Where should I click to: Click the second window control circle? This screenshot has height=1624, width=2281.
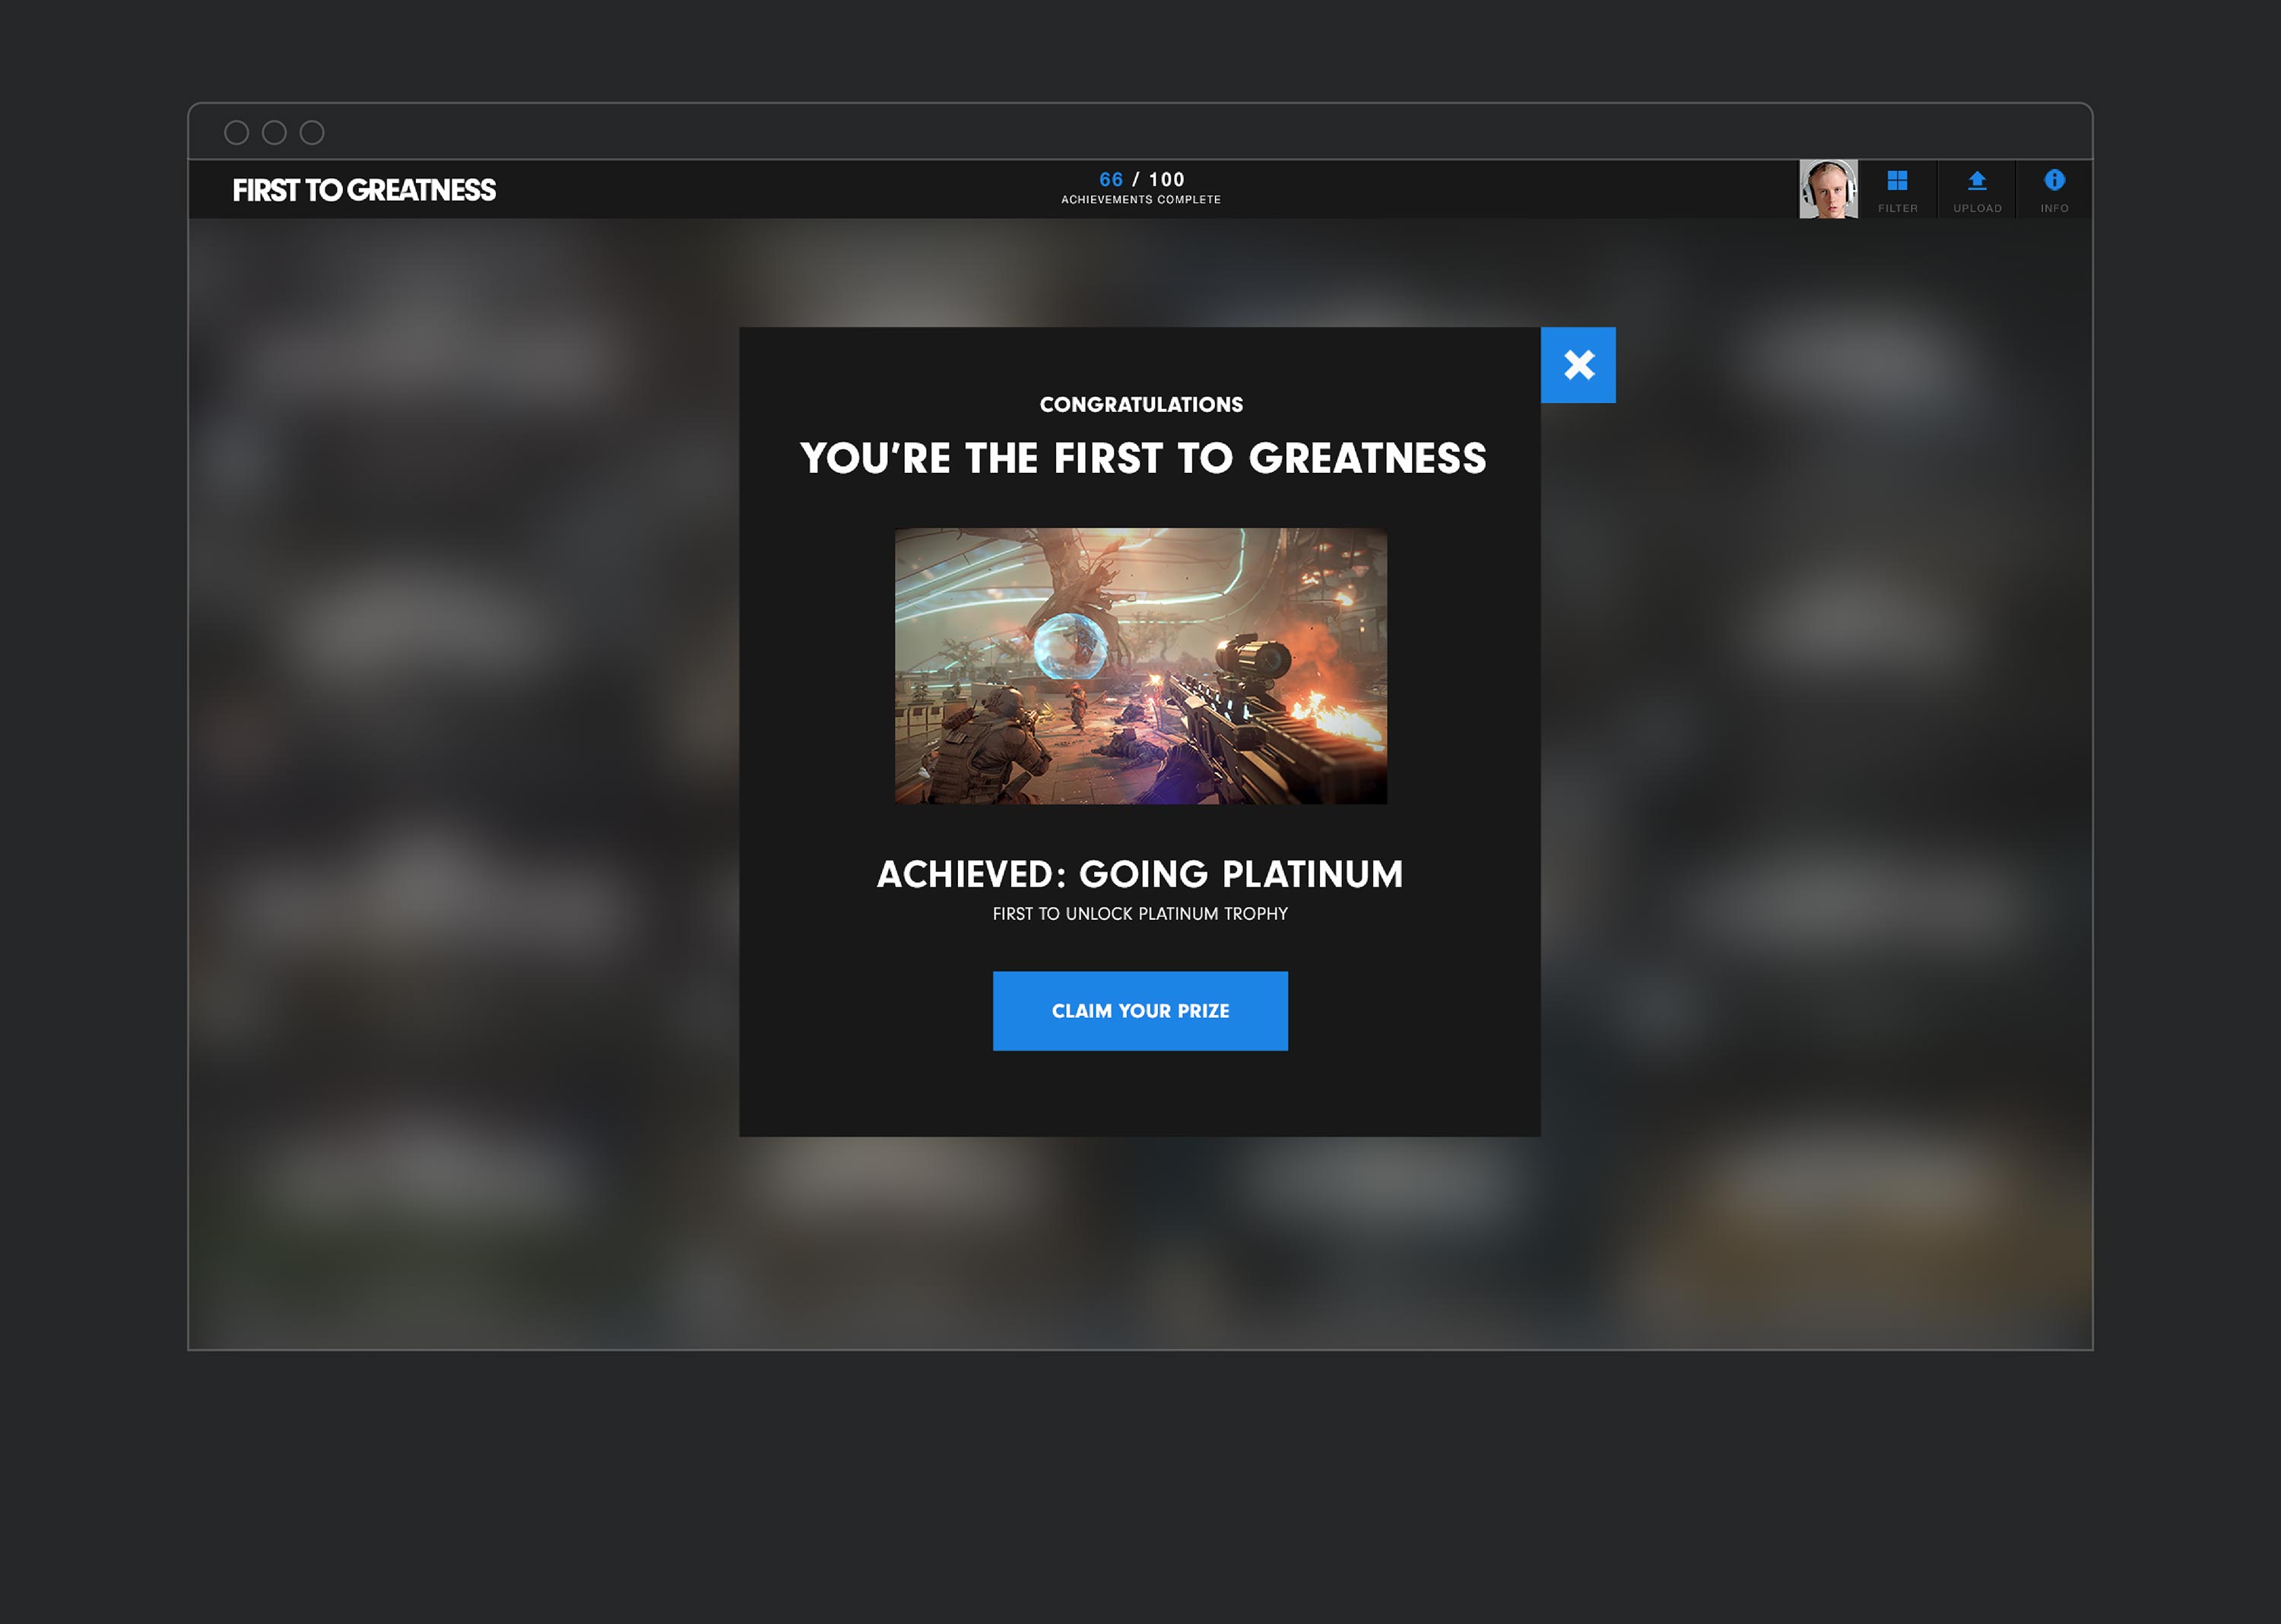click(274, 132)
